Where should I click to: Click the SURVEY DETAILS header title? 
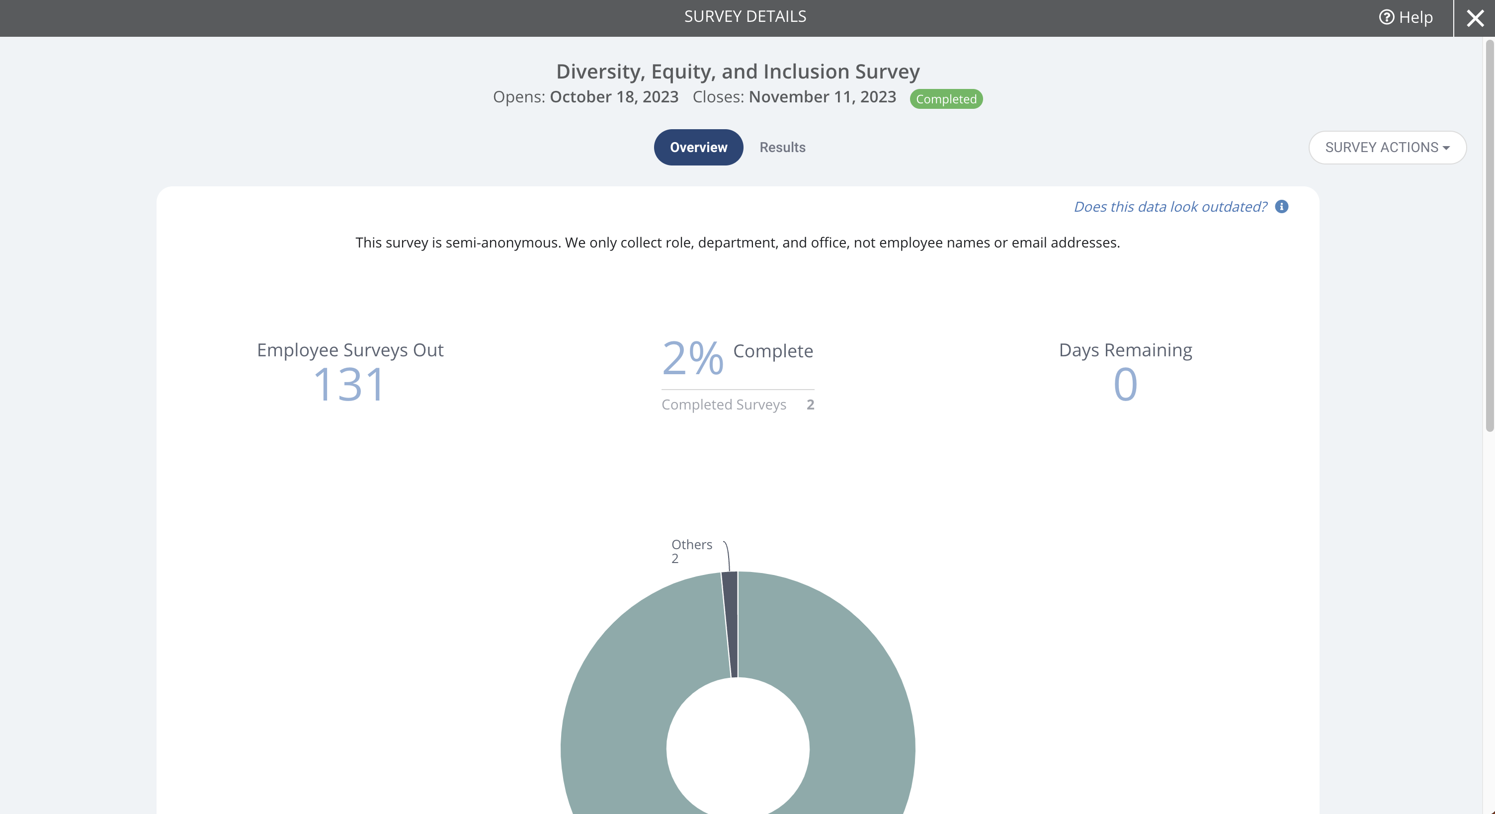[x=745, y=16]
